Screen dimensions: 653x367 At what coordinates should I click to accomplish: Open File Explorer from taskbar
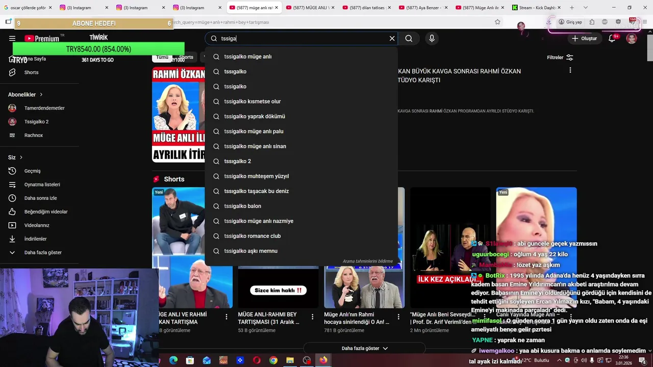pos(290,360)
